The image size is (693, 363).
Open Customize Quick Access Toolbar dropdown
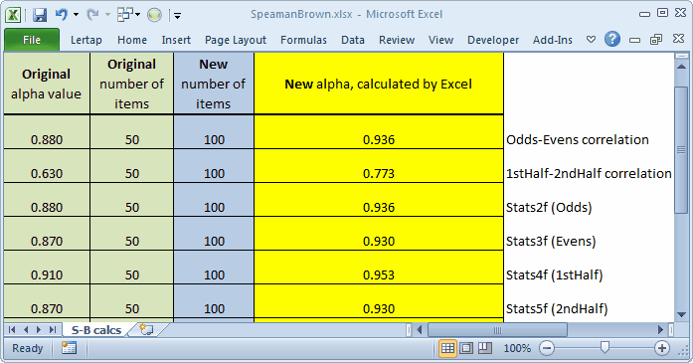click(177, 16)
